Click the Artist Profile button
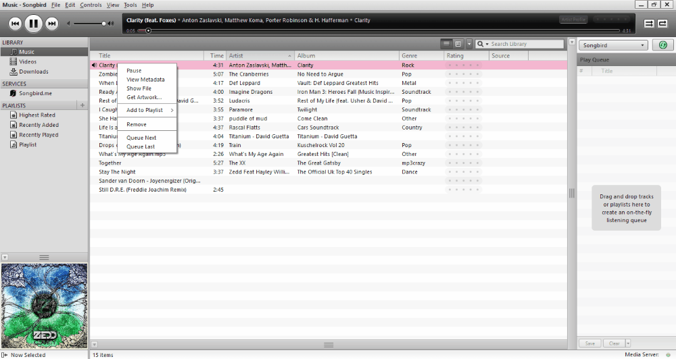This screenshot has width=676, height=359. pos(573,20)
